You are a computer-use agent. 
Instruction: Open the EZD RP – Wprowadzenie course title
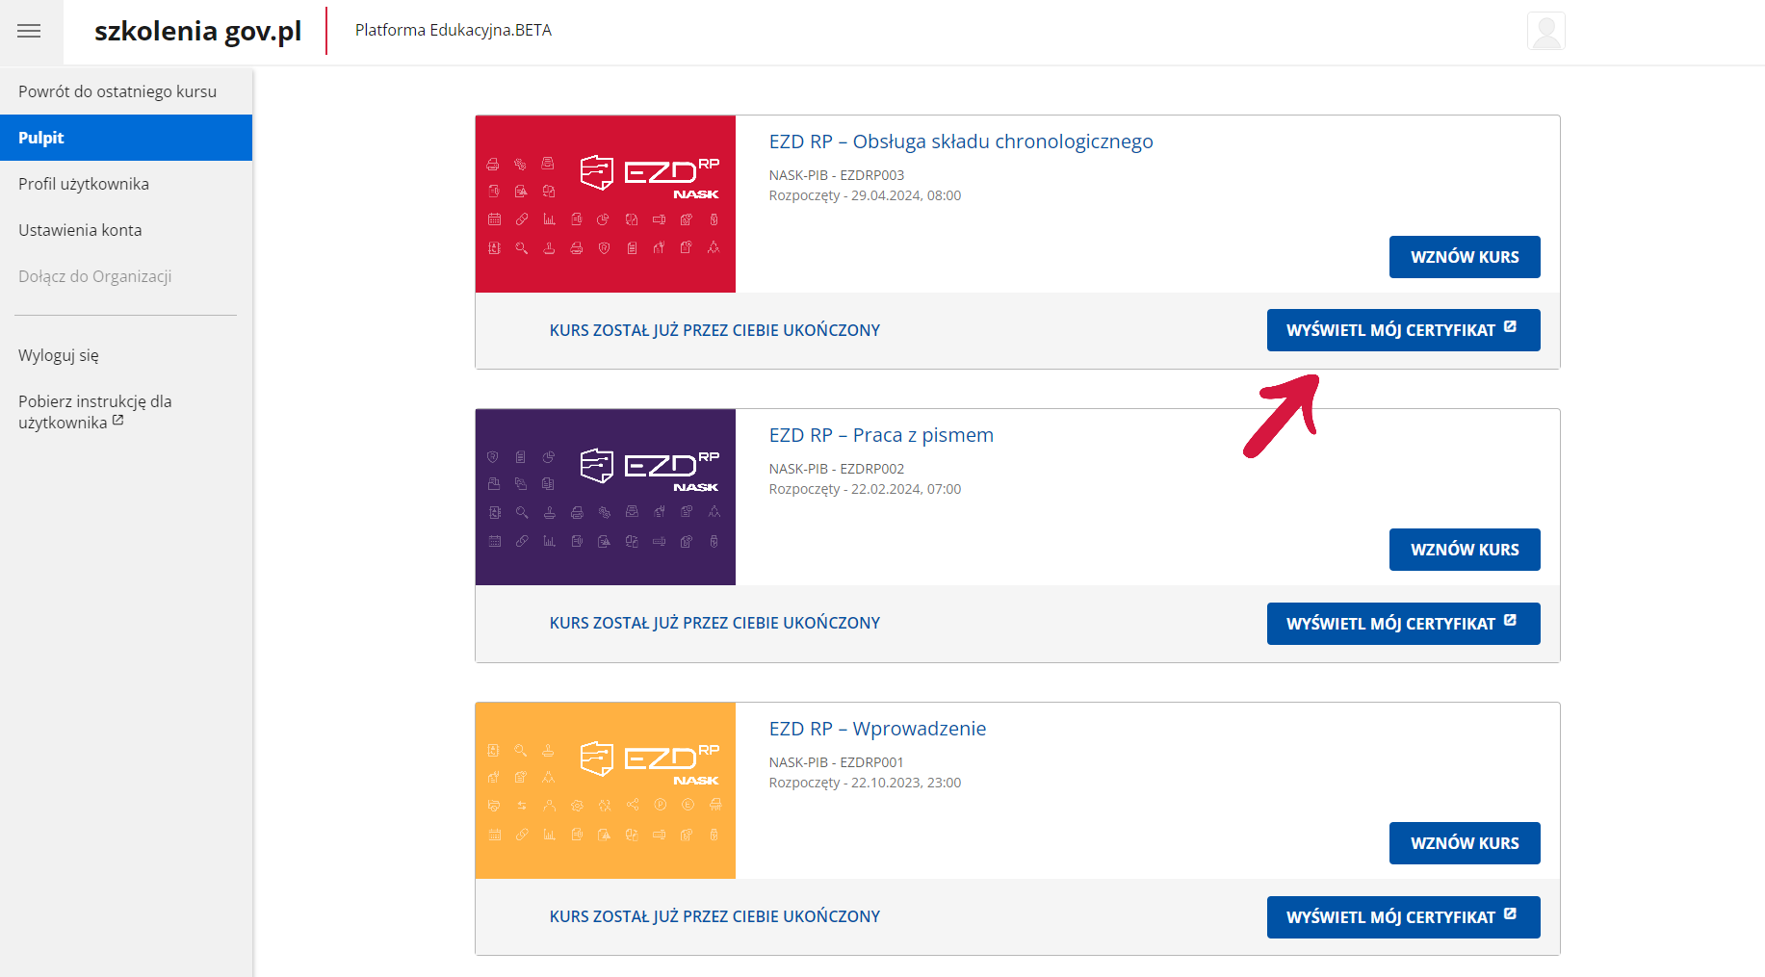(876, 729)
